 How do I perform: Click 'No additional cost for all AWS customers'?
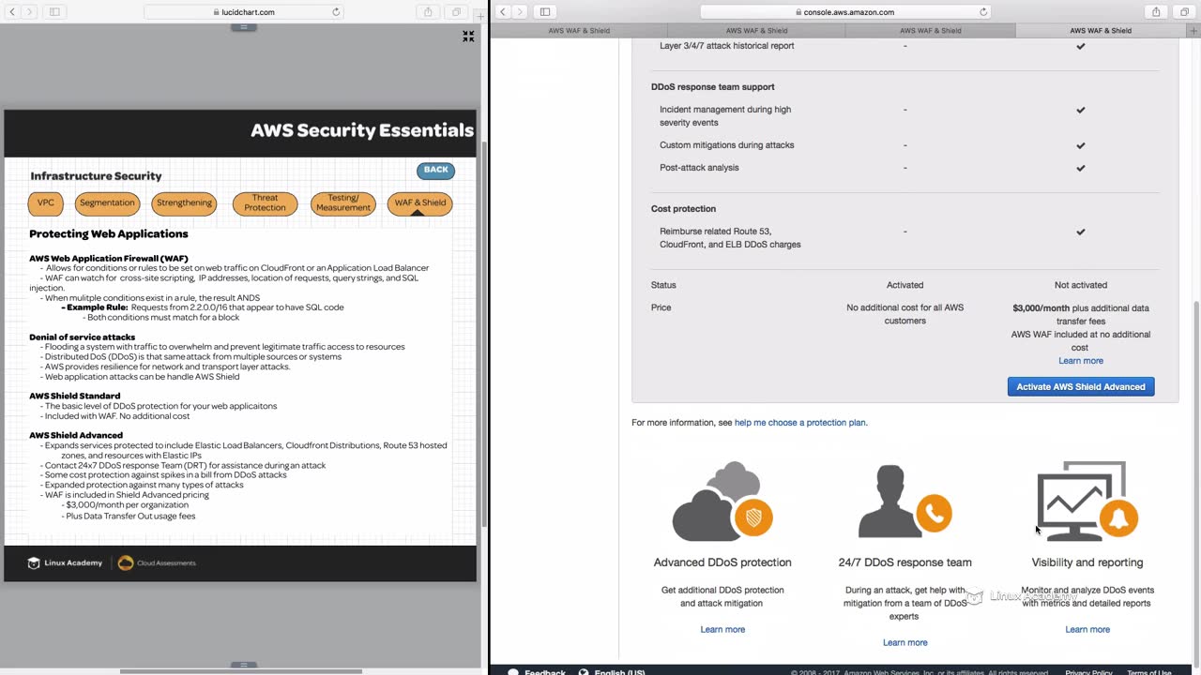(905, 314)
